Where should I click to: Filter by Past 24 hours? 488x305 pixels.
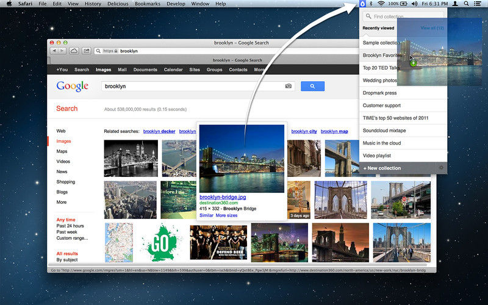click(x=70, y=226)
